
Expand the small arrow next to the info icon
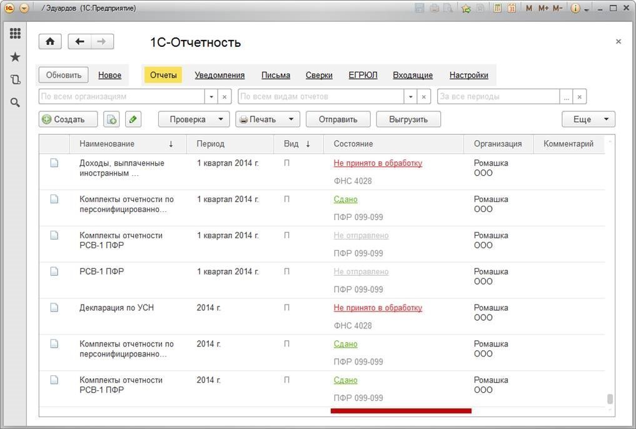(x=587, y=9)
